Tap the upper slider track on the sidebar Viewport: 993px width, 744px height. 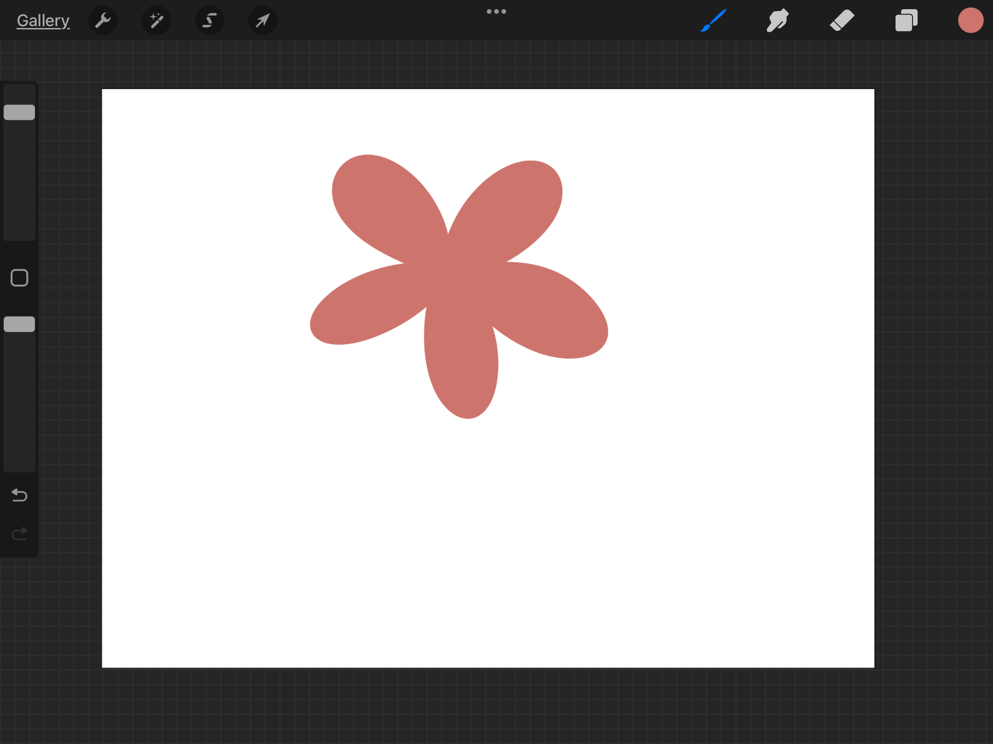[19, 184]
